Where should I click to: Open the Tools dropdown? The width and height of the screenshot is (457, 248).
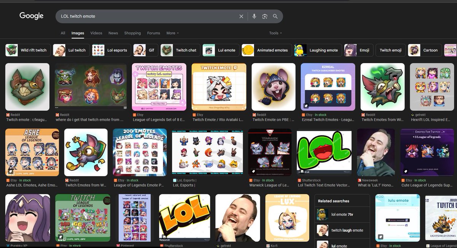(x=275, y=33)
